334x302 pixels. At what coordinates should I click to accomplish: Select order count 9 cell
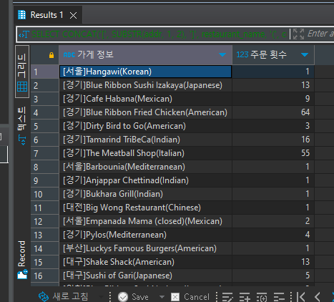pyautogui.click(x=273, y=99)
